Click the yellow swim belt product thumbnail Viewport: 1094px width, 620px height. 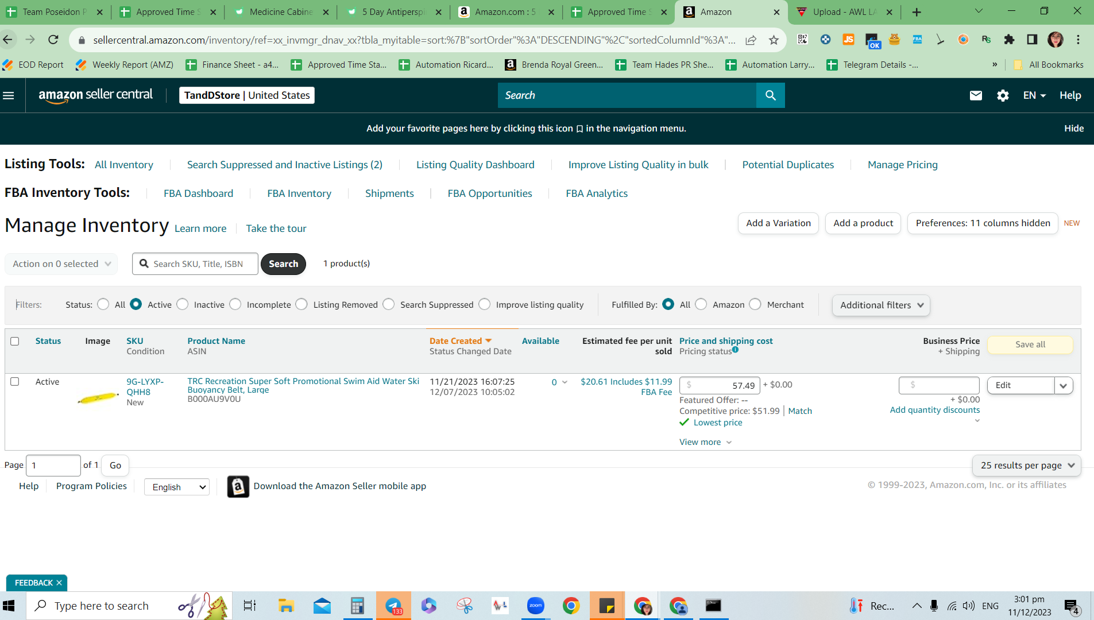(x=98, y=398)
